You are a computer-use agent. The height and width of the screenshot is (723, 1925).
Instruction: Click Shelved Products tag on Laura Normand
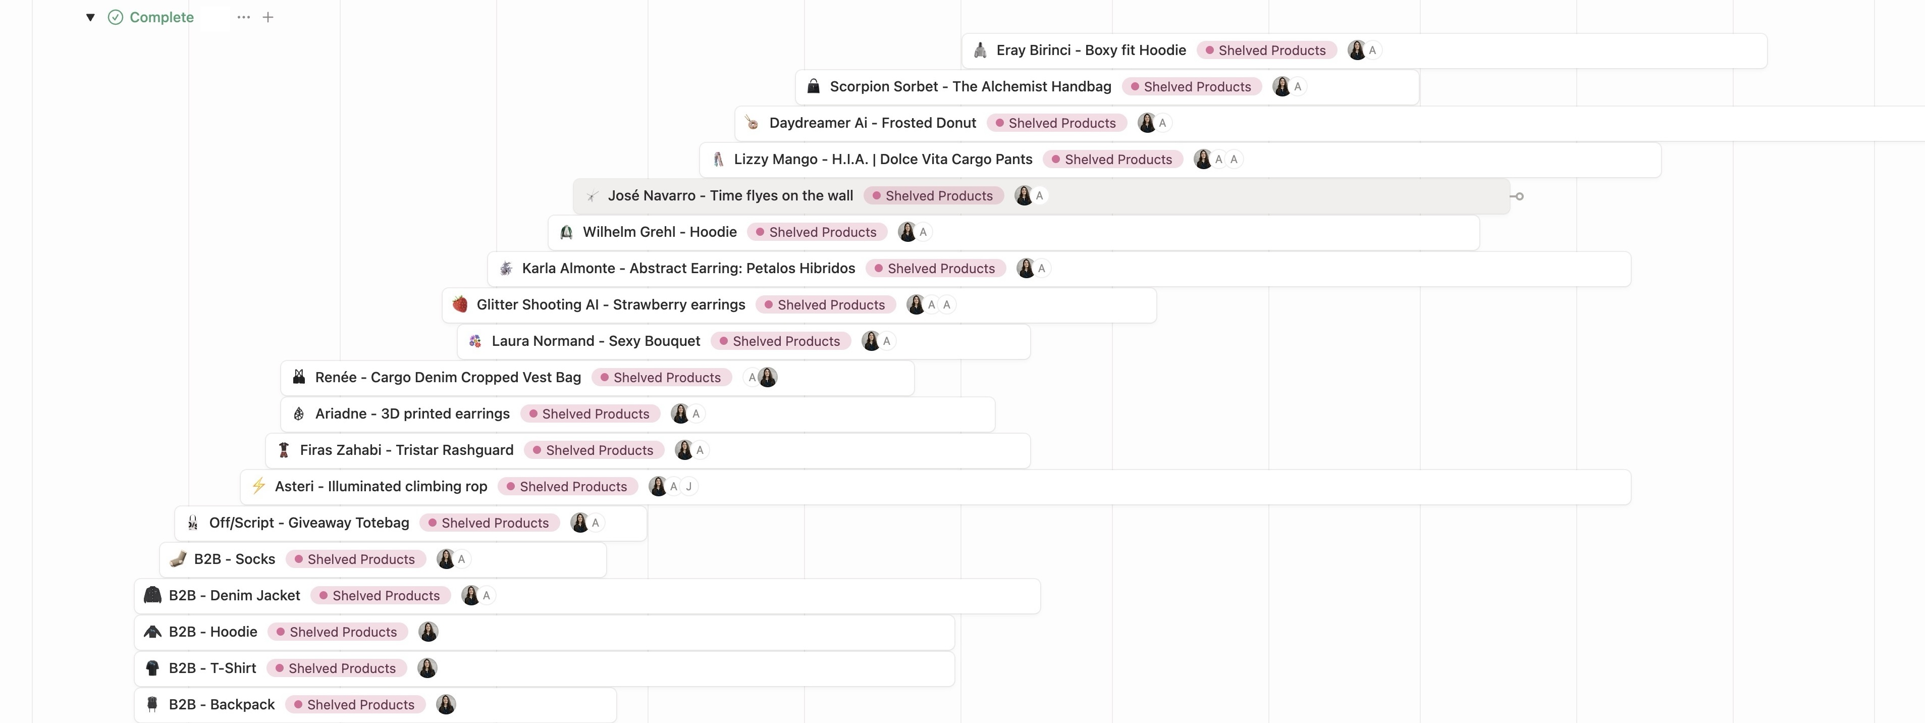pyautogui.click(x=781, y=342)
